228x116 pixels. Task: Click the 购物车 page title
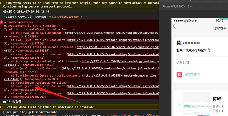click(x=221, y=28)
